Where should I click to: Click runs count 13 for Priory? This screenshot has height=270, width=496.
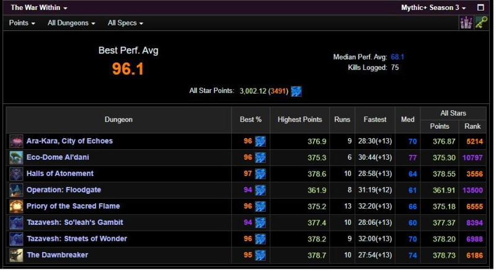pos(348,206)
